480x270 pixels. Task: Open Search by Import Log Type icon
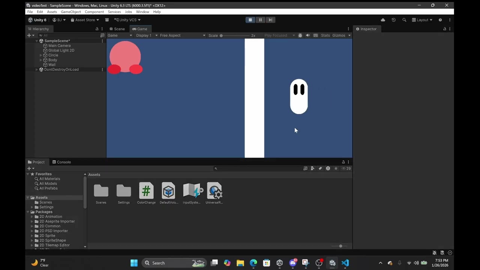[328, 168]
